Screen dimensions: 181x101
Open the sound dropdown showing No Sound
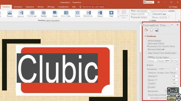pos(150,11)
